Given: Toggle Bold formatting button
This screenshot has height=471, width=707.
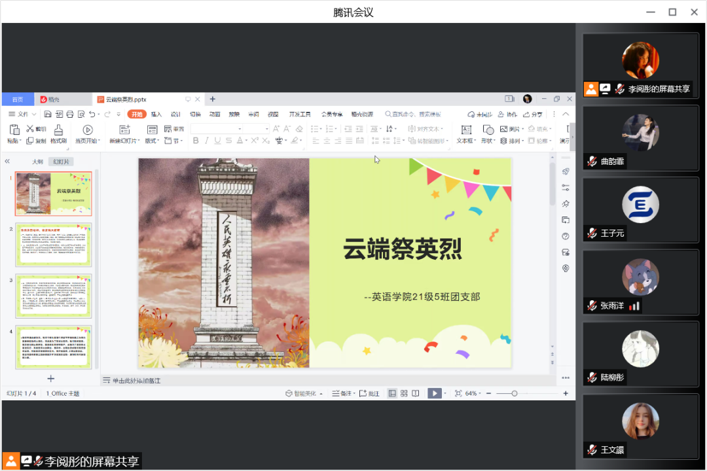Looking at the screenshot, I should [195, 141].
